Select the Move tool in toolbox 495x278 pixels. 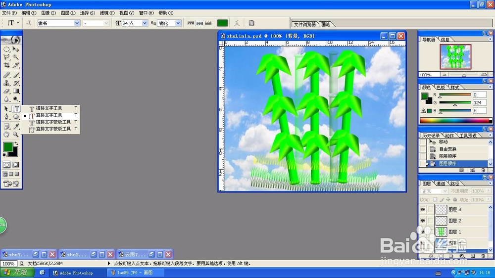point(16,49)
